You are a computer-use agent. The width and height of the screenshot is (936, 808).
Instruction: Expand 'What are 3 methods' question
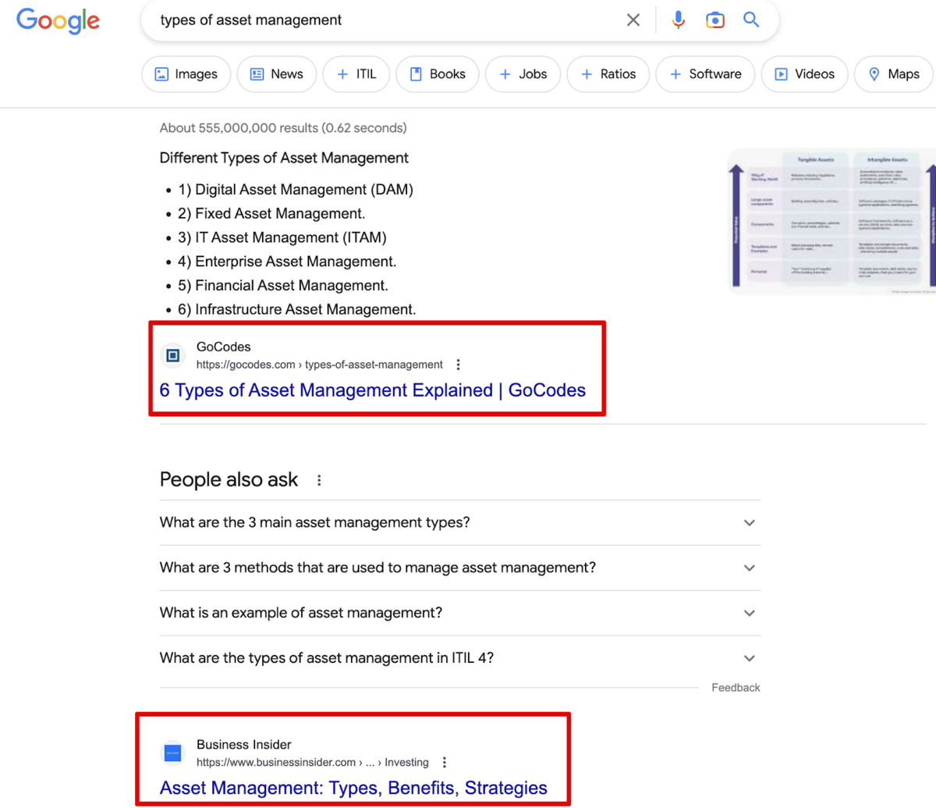[749, 568]
